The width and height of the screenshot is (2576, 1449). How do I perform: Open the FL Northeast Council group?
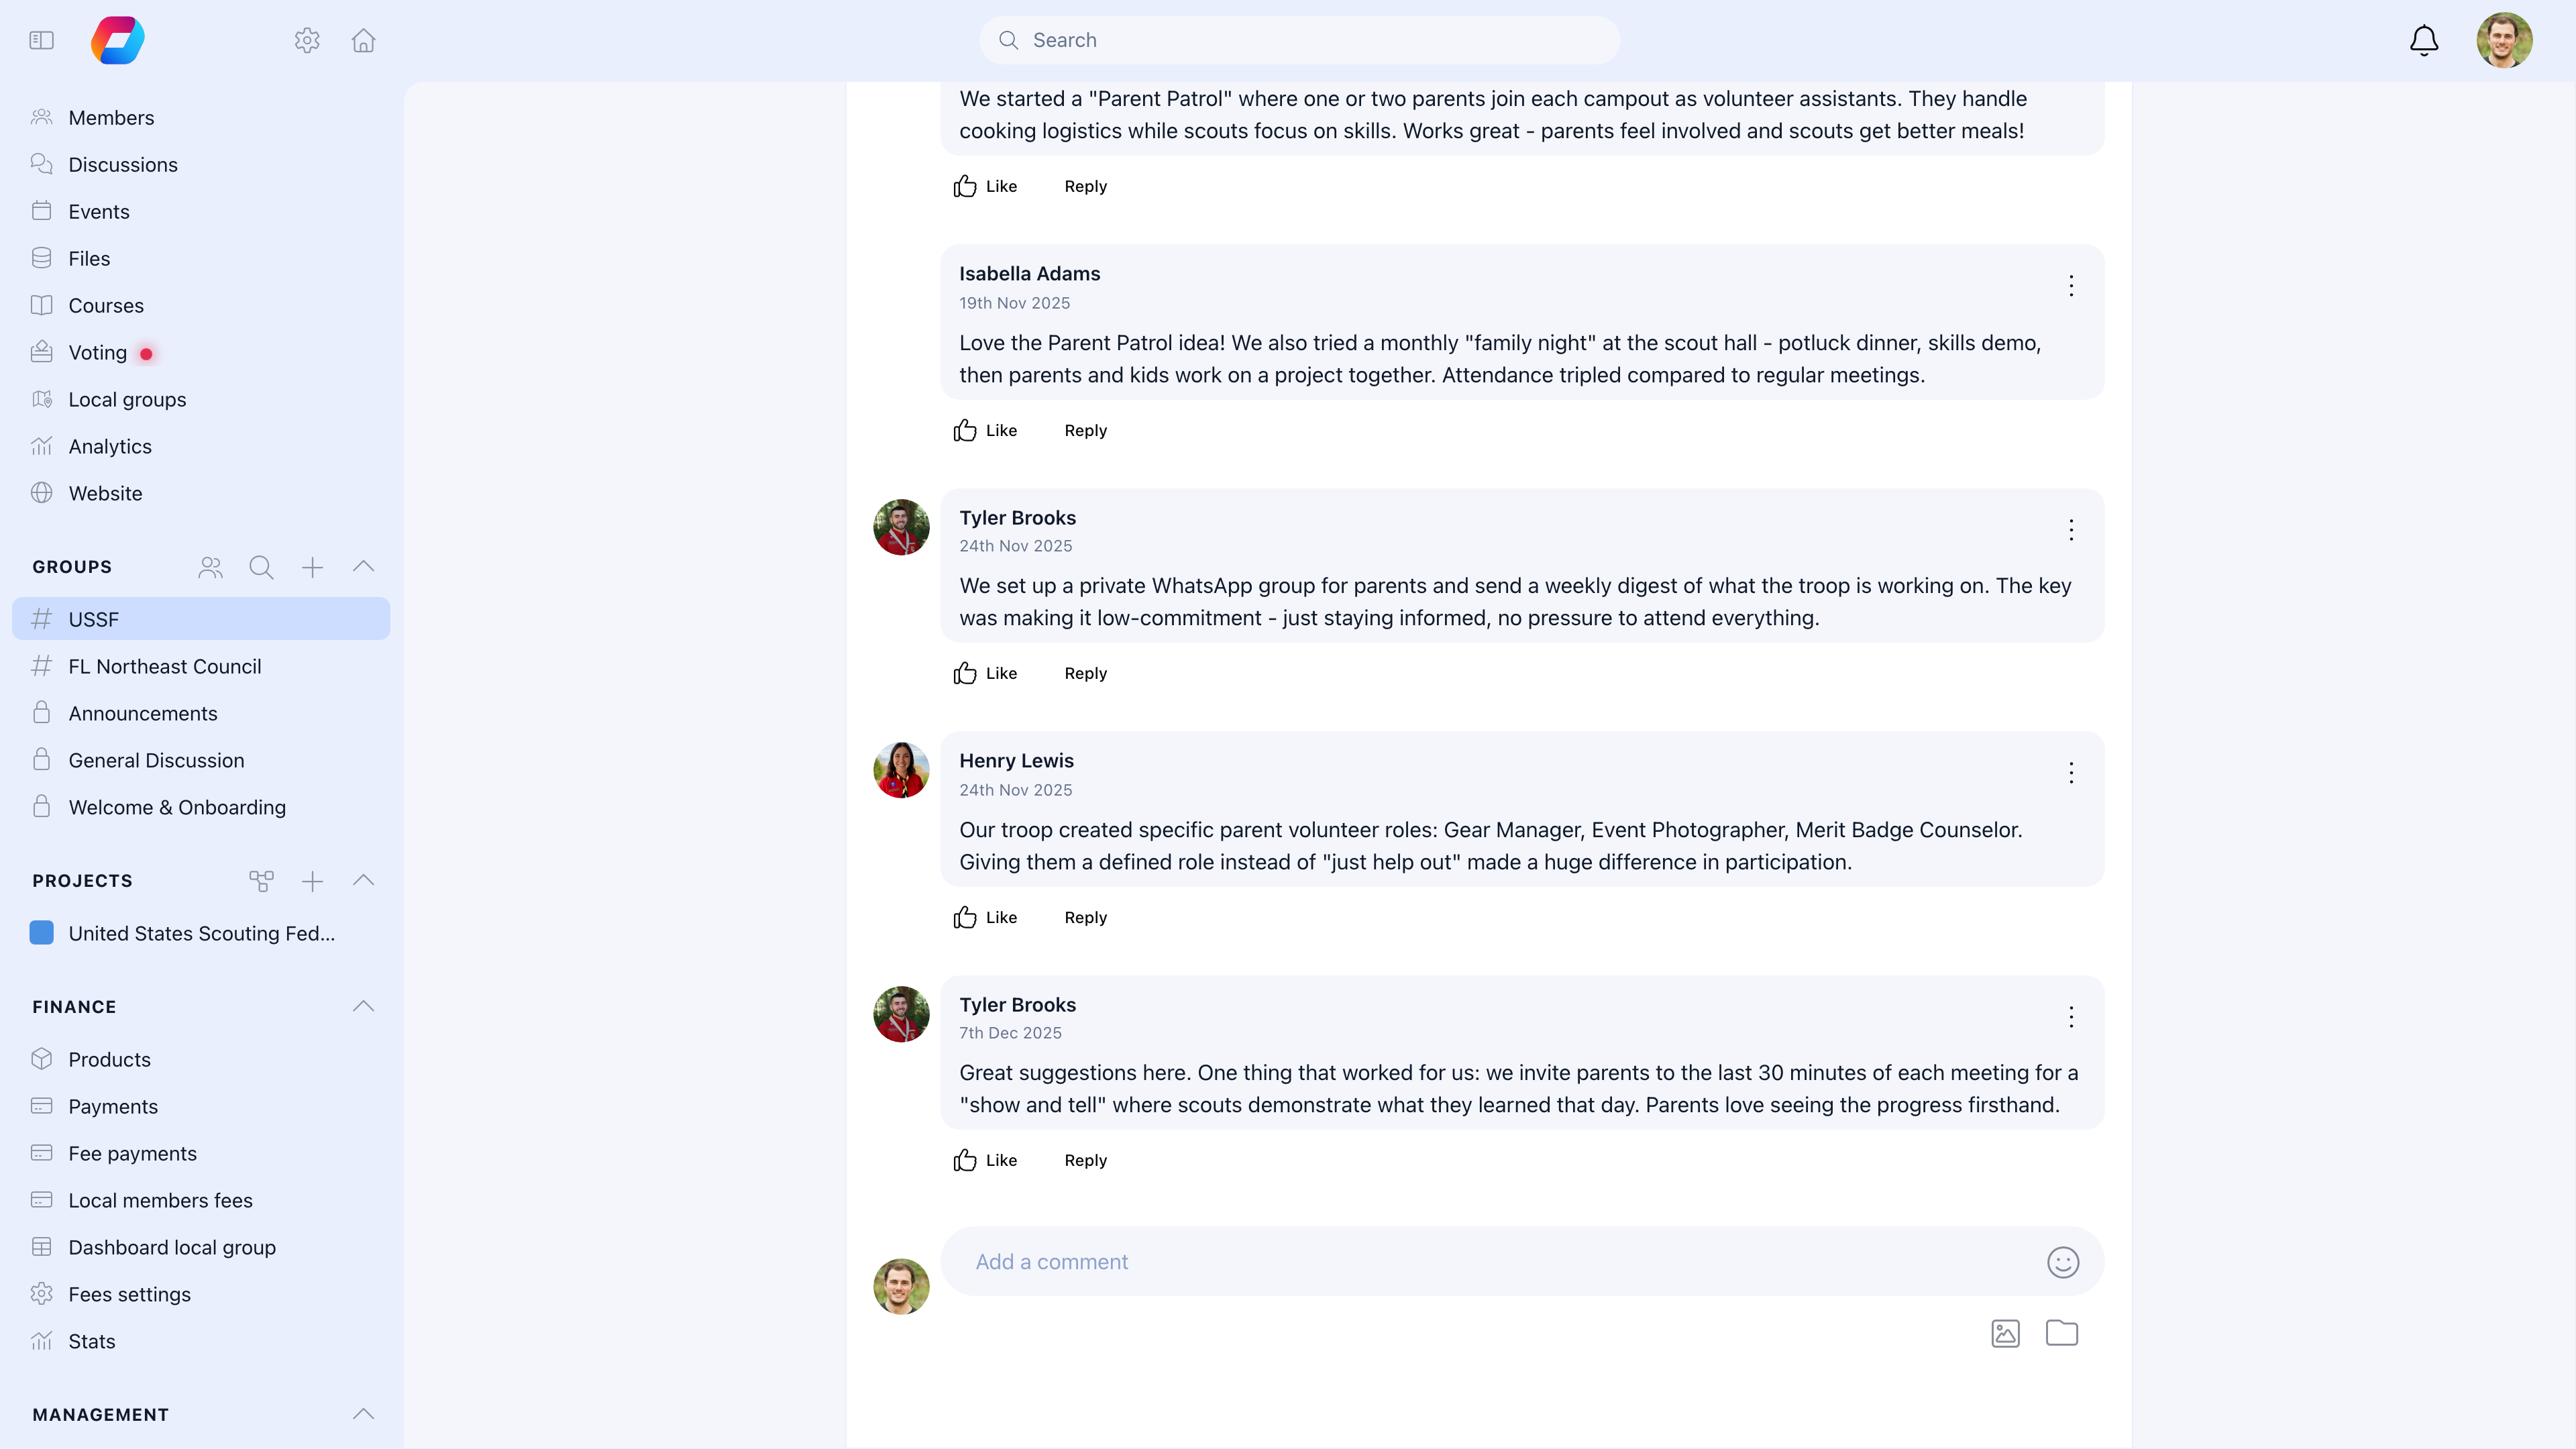pyautogui.click(x=165, y=666)
